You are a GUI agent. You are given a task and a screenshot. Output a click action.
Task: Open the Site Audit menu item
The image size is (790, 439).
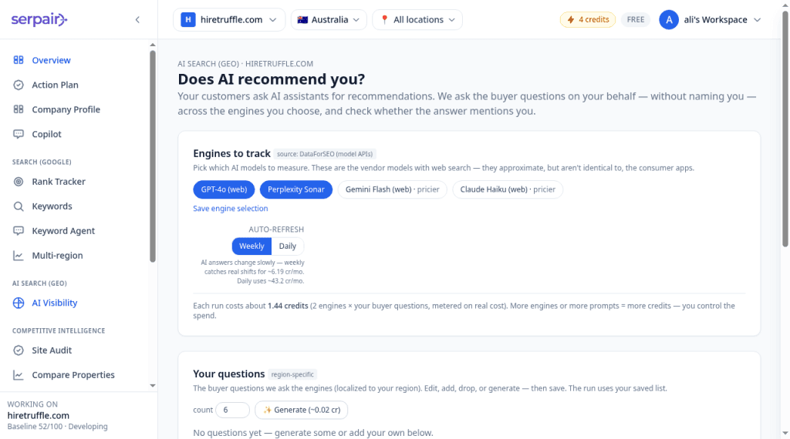[52, 350]
